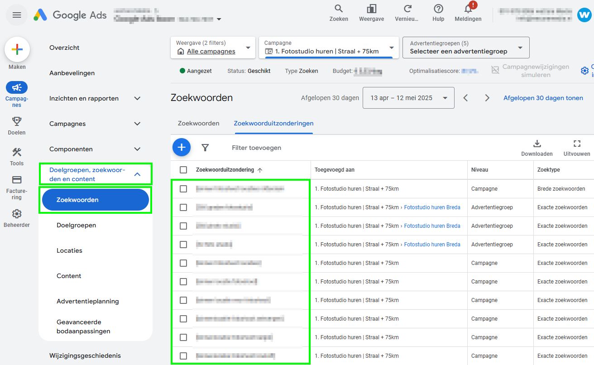
Task: Sort by Zoekwoorduitzondering column arrow
Action: coord(260,170)
